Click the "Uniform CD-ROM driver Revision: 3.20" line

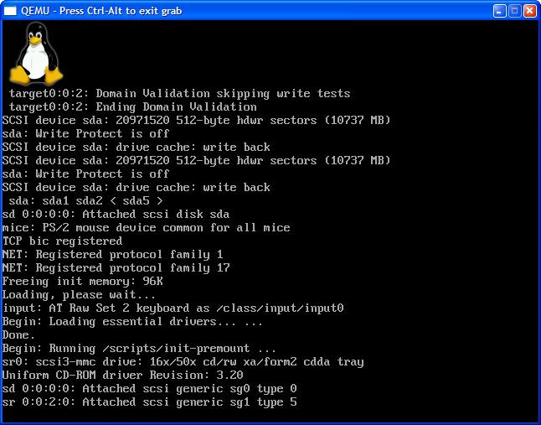(122, 375)
